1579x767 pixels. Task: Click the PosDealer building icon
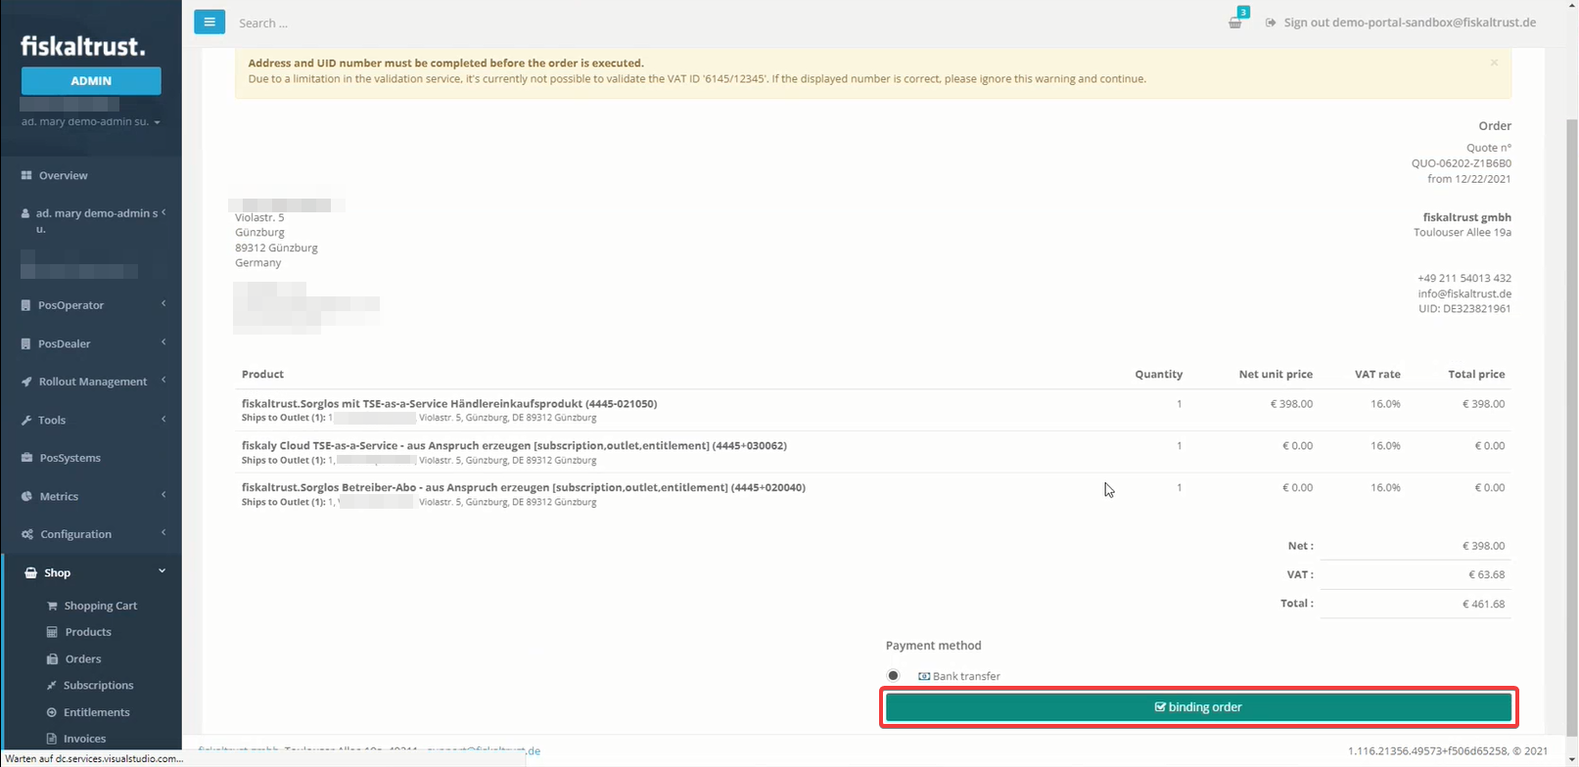25,343
